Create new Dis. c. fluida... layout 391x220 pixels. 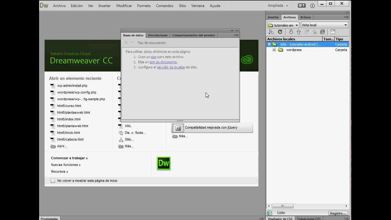coord(135,133)
